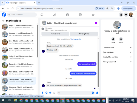Image resolution: width=137 pixels, height=103 pixels.
Task: Expand the Chat members section
Action: [117, 52]
